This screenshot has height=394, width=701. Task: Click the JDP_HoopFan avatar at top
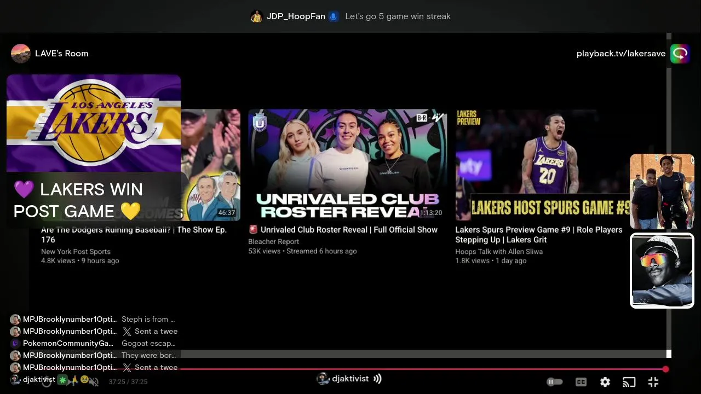tap(256, 16)
